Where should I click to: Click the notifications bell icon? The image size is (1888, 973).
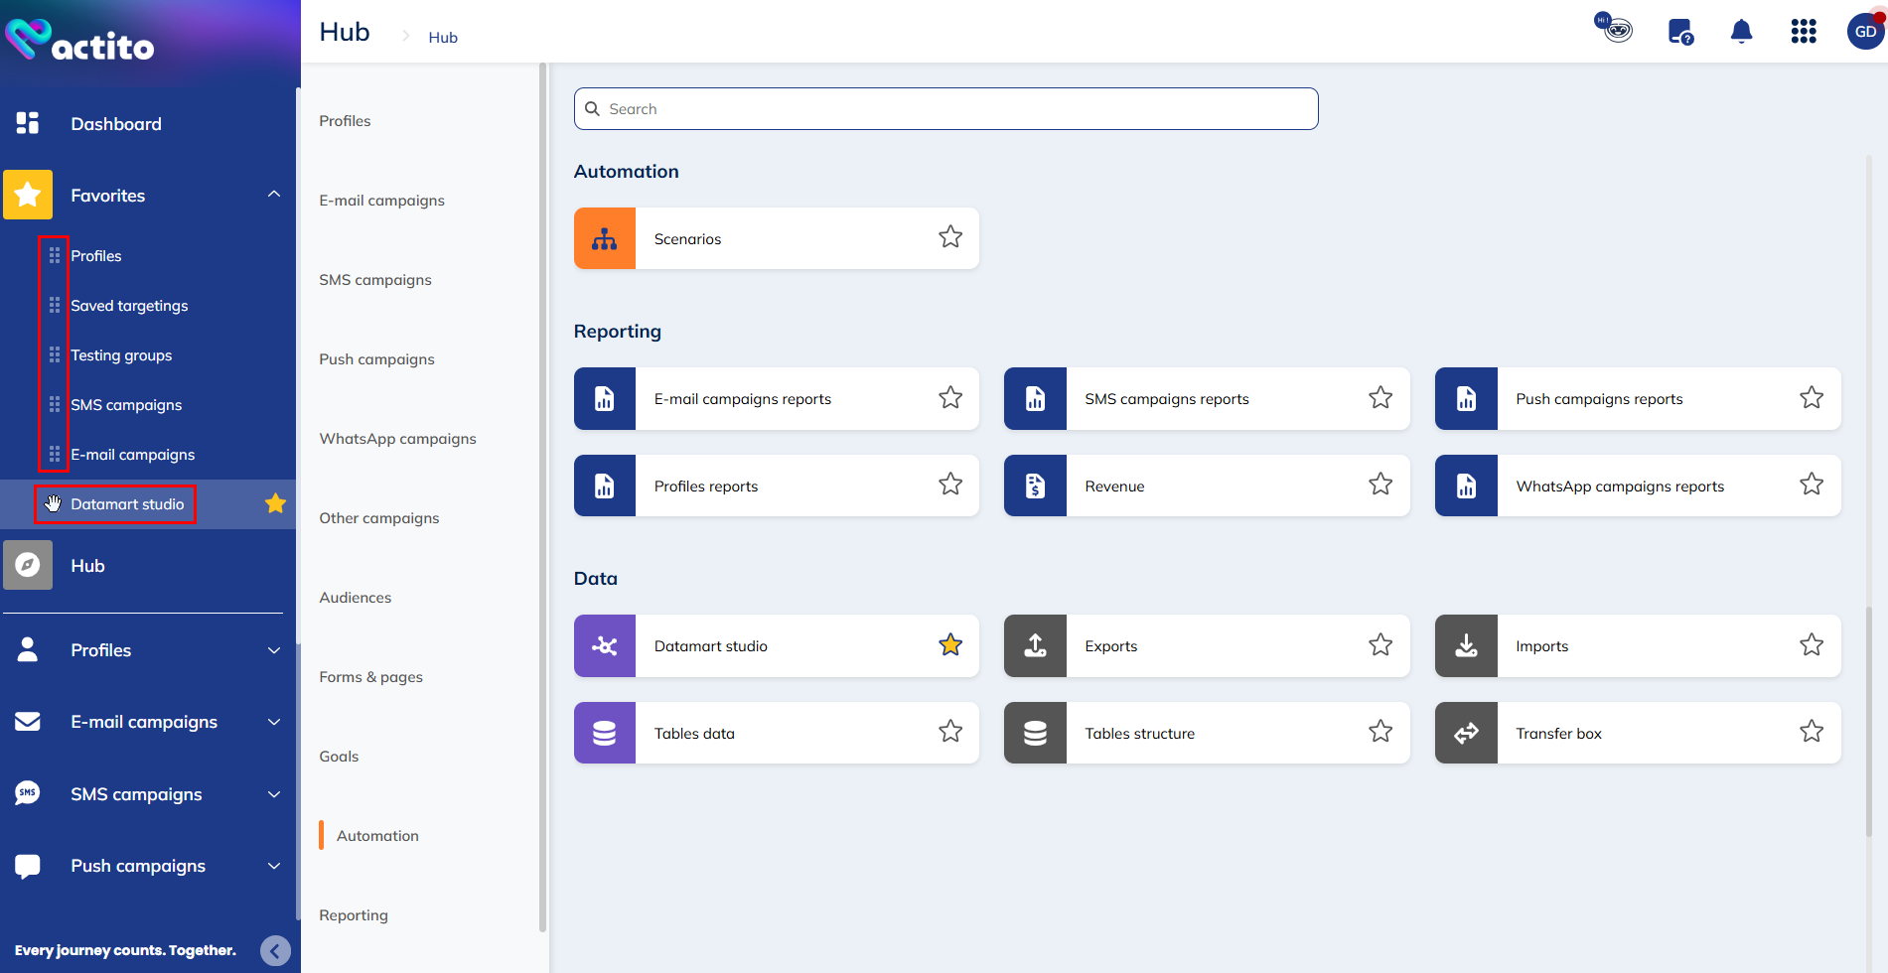pos(1741,31)
